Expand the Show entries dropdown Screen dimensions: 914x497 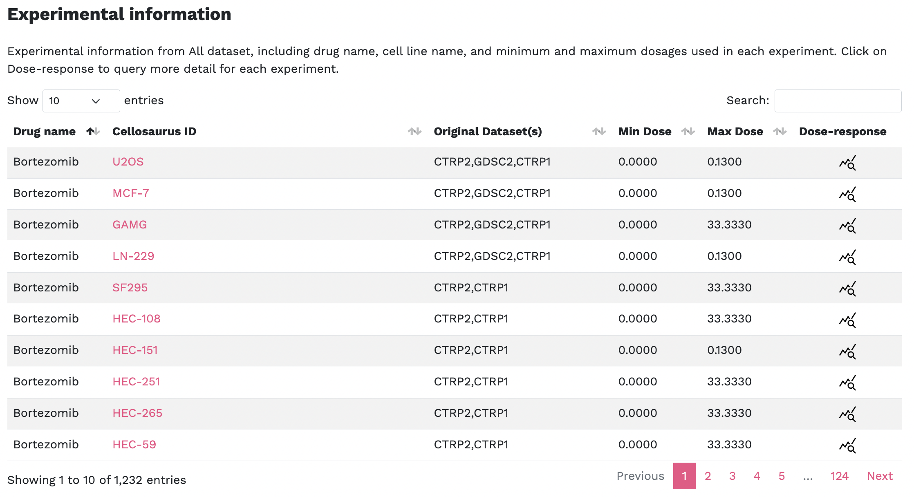(81, 101)
